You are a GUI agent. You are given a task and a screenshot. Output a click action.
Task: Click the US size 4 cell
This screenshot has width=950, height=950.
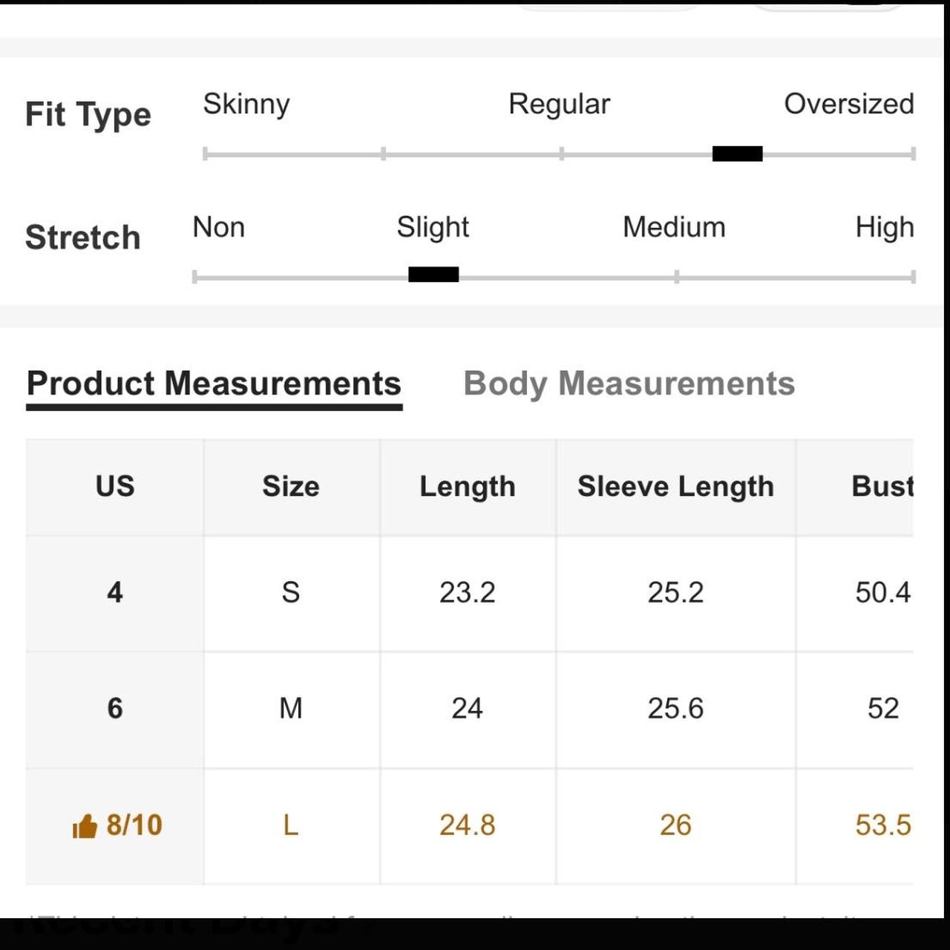point(115,593)
